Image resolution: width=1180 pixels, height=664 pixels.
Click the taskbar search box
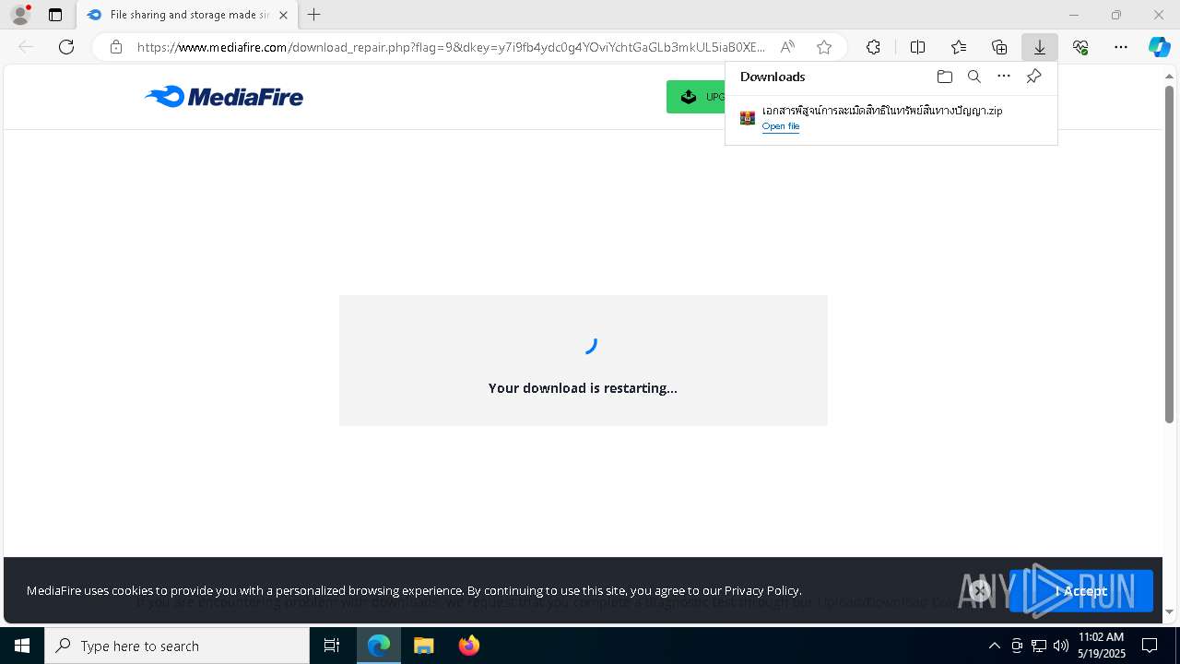tap(177, 646)
